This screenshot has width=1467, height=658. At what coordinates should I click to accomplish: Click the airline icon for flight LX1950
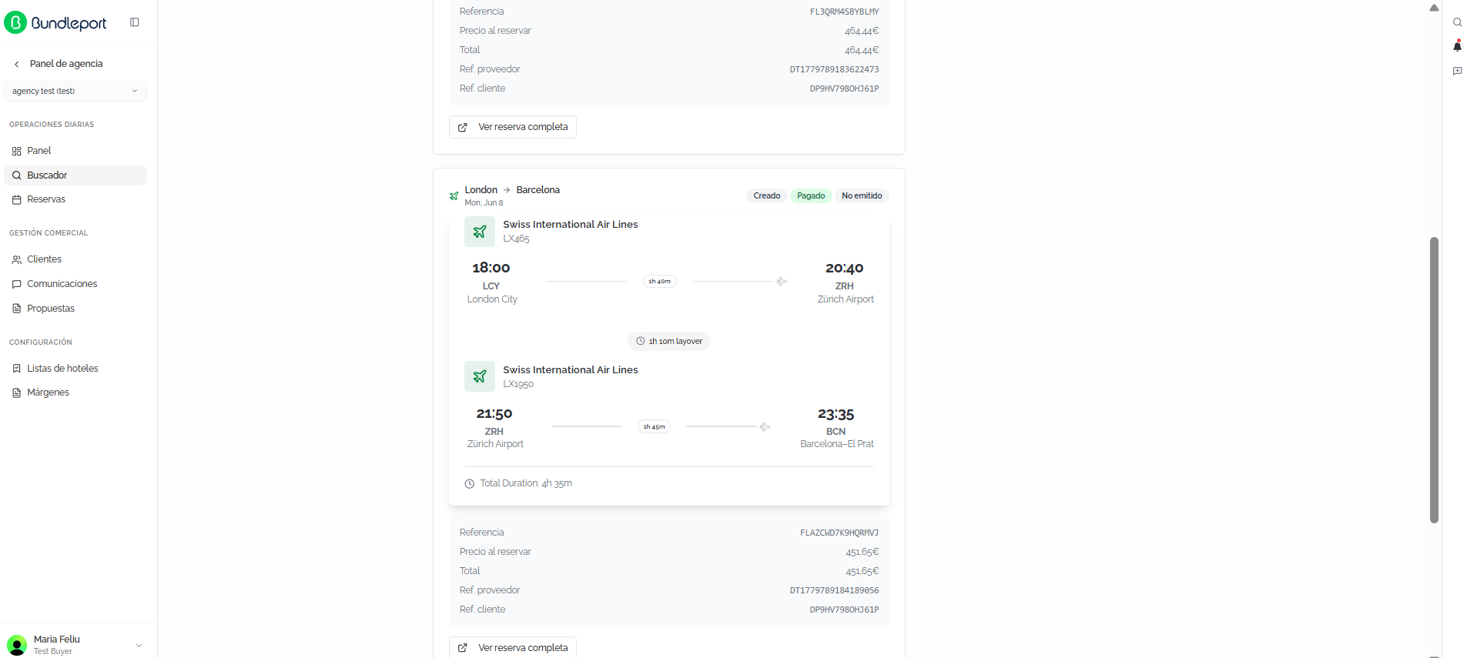point(480,376)
